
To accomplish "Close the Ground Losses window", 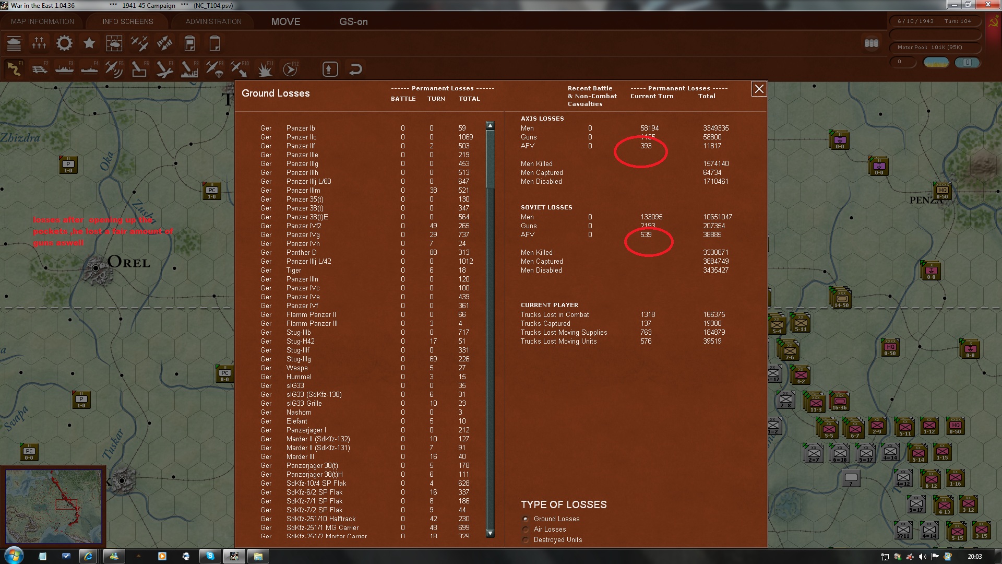I will (x=759, y=89).
